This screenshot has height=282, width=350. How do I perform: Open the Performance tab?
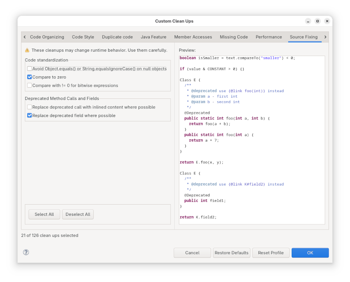(x=269, y=37)
